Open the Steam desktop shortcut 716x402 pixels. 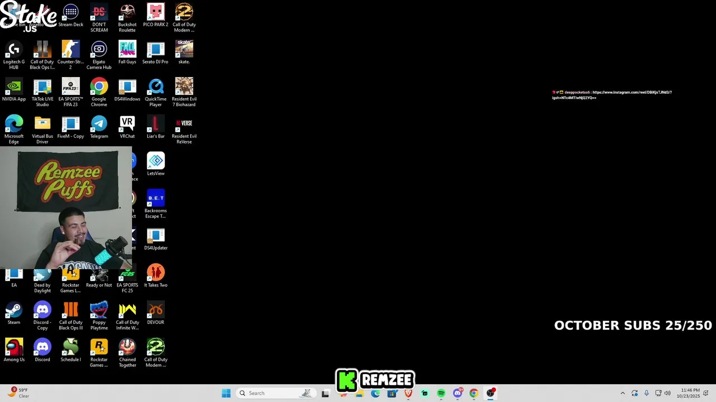(x=14, y=313)
